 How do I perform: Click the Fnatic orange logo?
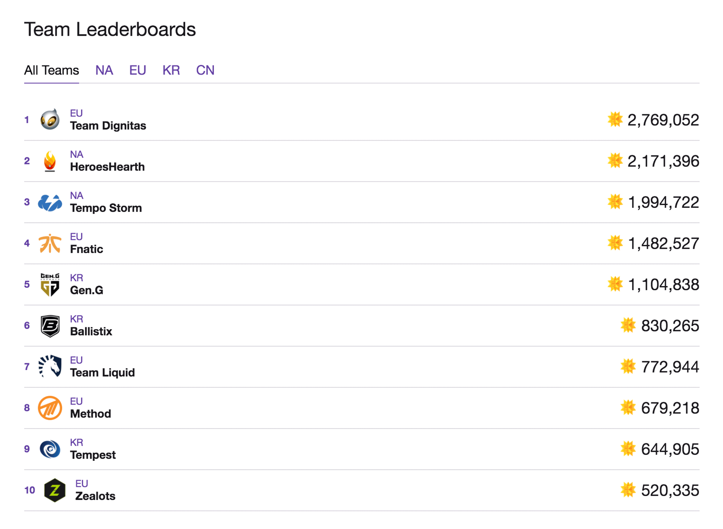pyautogui.click(x=50, y=244)
